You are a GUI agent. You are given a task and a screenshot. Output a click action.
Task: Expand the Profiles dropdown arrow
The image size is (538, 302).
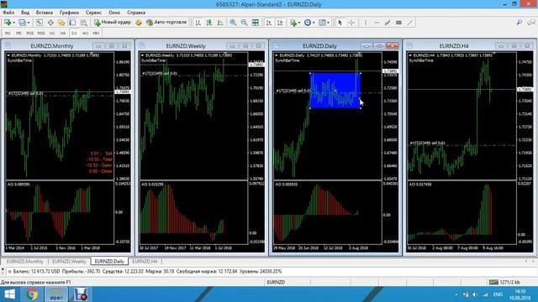coord(29,23)
